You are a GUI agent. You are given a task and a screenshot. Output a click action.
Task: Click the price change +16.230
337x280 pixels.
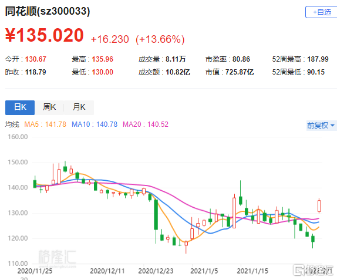(110, 39)
